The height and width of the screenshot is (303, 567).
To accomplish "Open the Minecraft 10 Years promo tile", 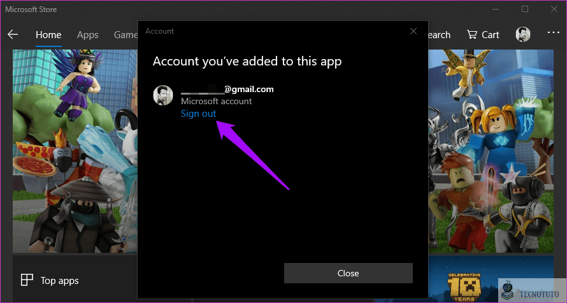I will tap(491, 279).
